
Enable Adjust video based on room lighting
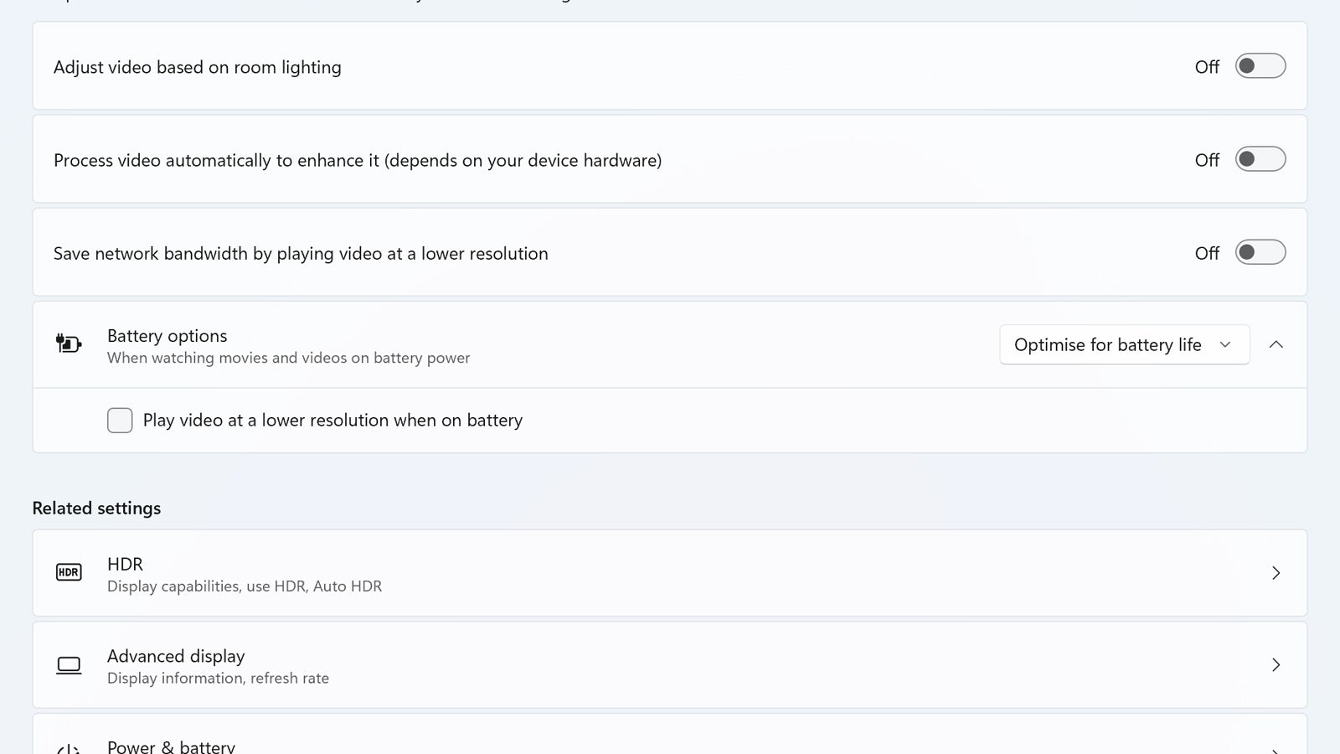1260,65
